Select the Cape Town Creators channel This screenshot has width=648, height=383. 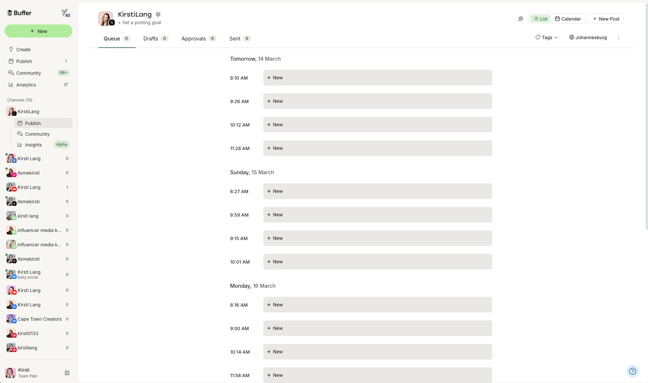39,319
